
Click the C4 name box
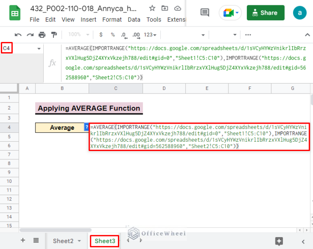coord(7,48)
